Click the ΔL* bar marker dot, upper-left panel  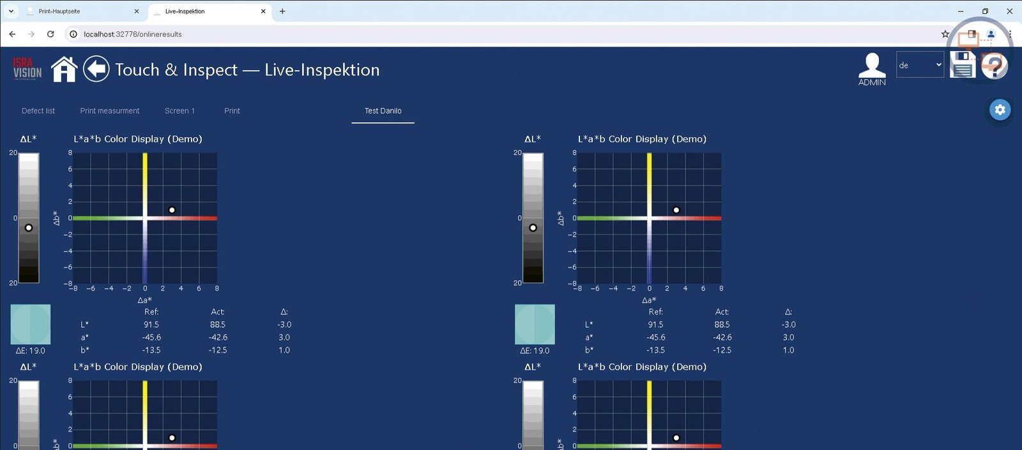29,228
